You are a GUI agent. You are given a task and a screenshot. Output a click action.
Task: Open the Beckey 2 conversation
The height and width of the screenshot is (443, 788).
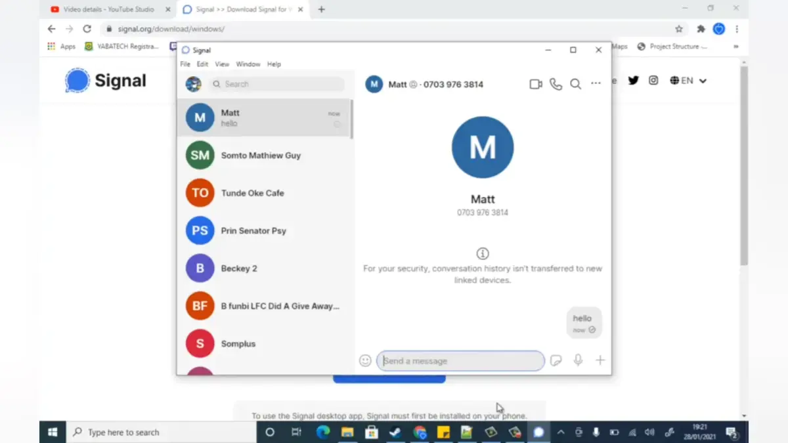[x=264, y=268]
